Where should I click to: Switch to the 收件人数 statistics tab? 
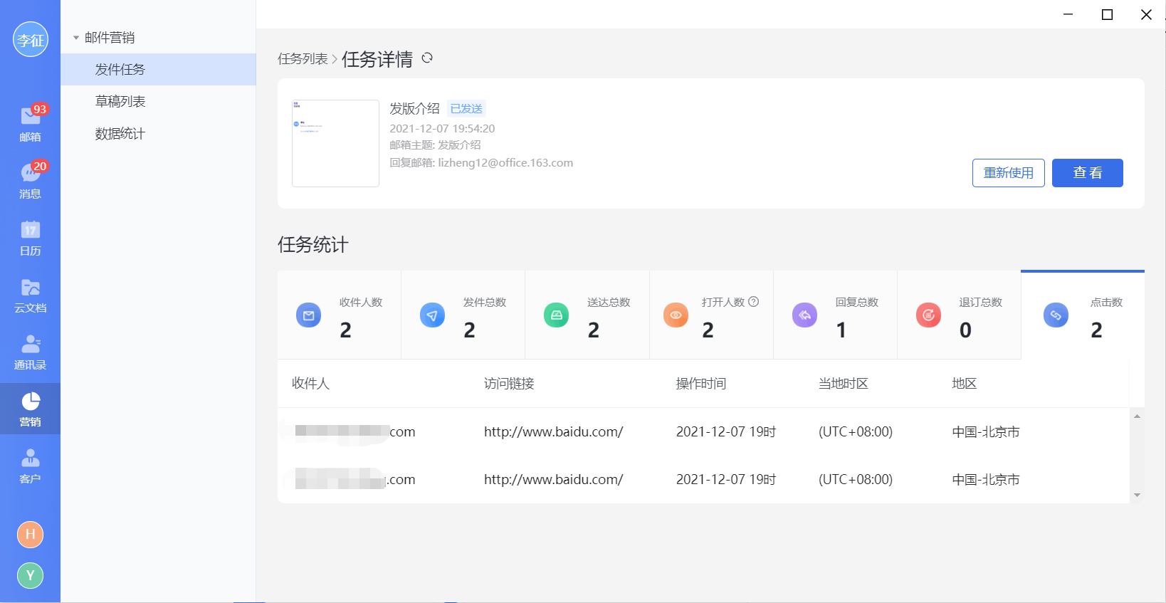(x=340, y=315)
